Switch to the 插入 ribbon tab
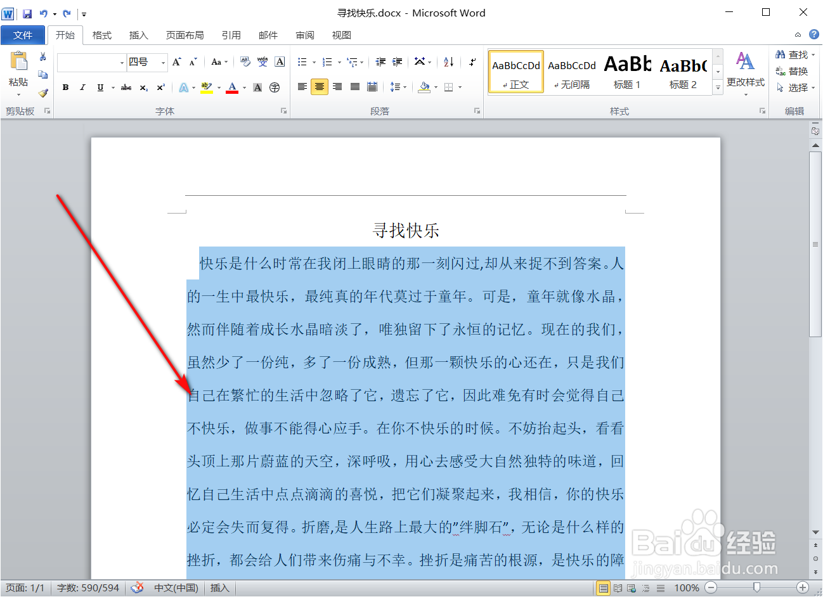The image size is (823, 597). [138, 35]
